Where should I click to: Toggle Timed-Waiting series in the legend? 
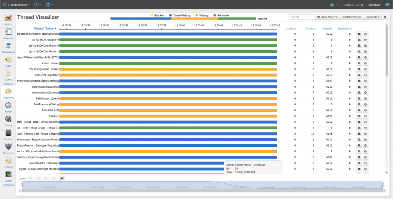tap(180, 16)
